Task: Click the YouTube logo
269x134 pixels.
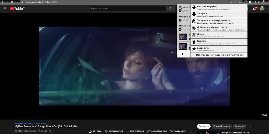Action: click(x=17, y=9)
